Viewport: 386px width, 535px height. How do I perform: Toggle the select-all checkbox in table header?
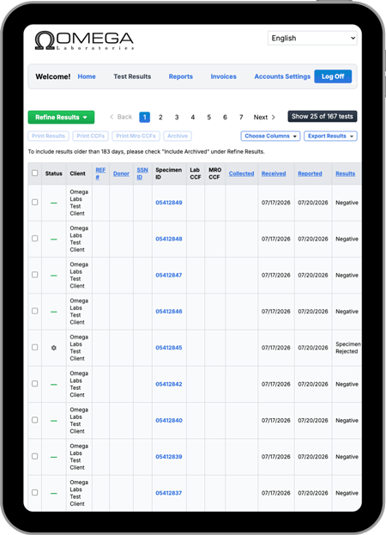click(35, 173)
